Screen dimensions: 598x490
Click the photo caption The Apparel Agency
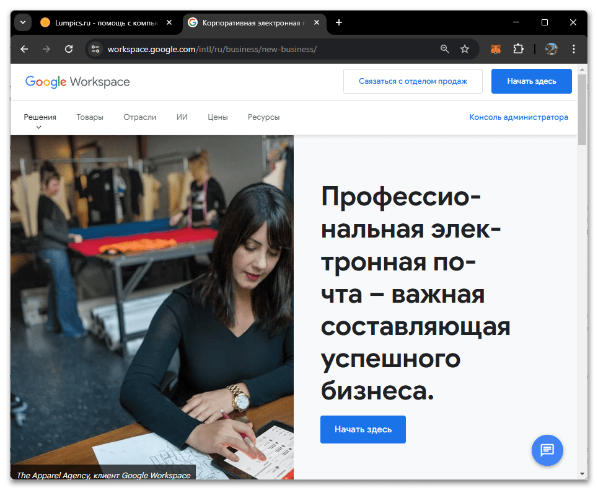click(x=103, y=475)
